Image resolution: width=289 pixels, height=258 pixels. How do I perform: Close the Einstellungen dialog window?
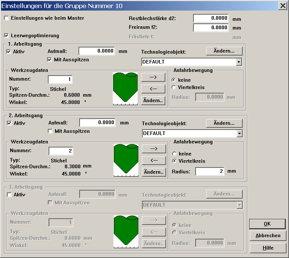(x=282, y=5)
